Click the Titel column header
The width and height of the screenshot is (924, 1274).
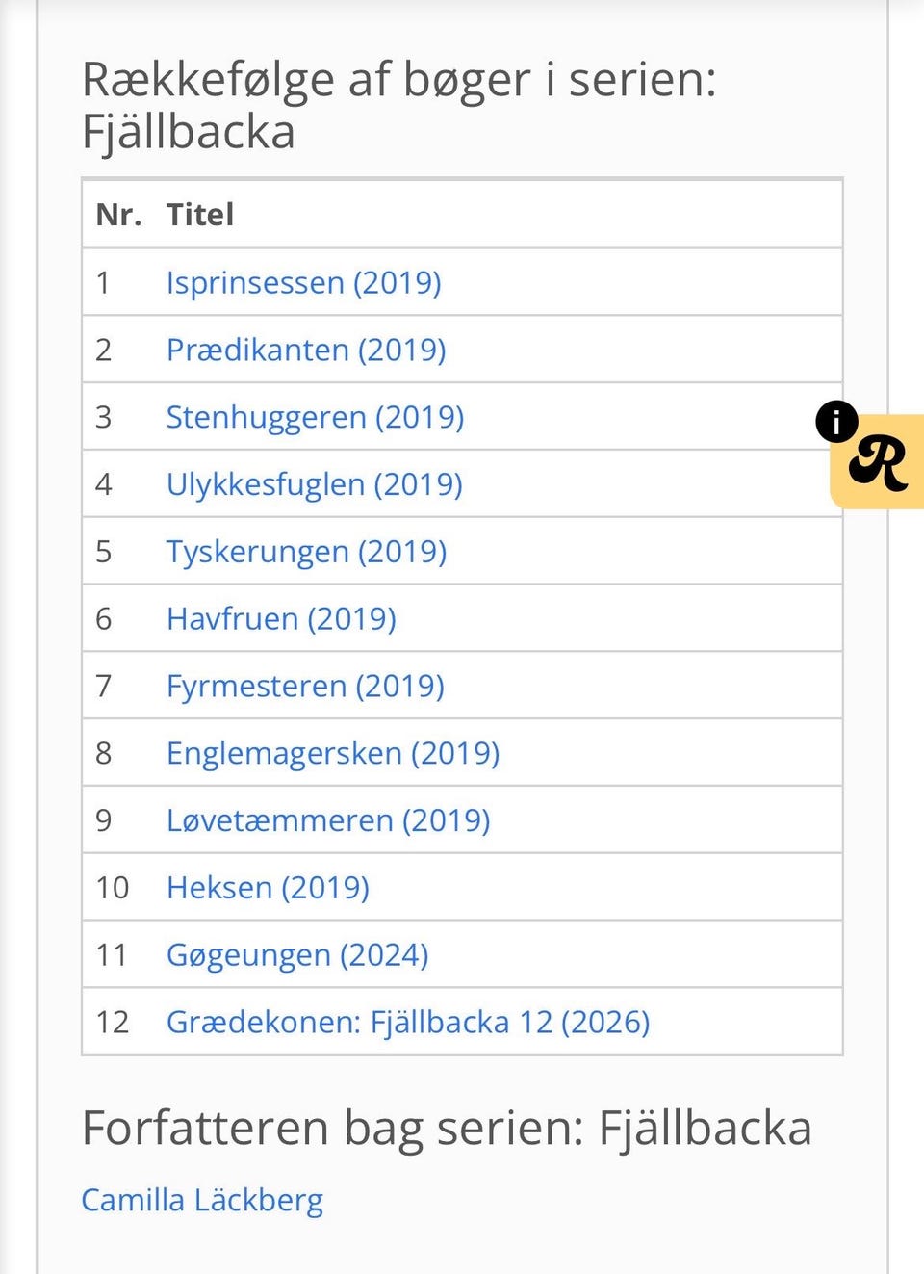(200, 215)
